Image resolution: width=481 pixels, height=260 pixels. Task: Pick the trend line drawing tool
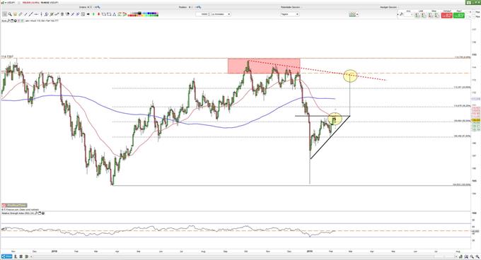[x=30, y=14]
